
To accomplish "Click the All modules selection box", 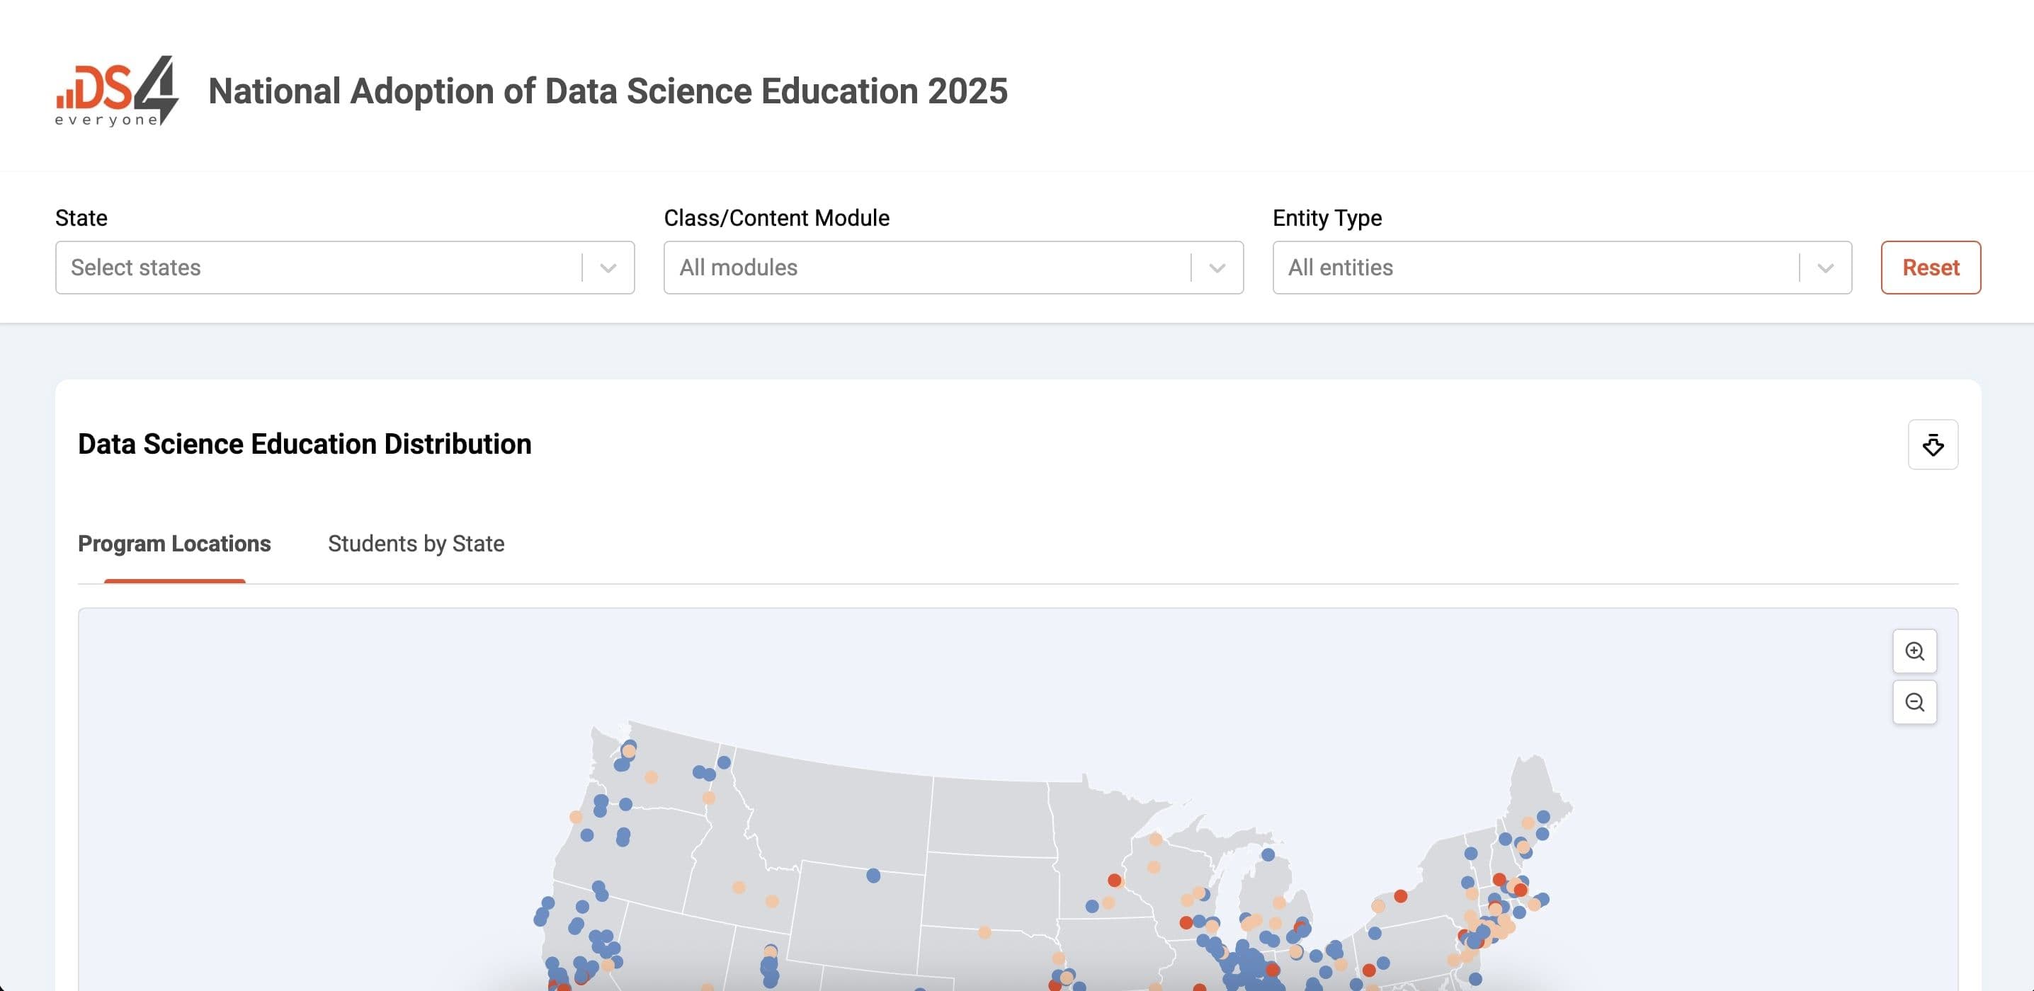I will pos(924,268).
